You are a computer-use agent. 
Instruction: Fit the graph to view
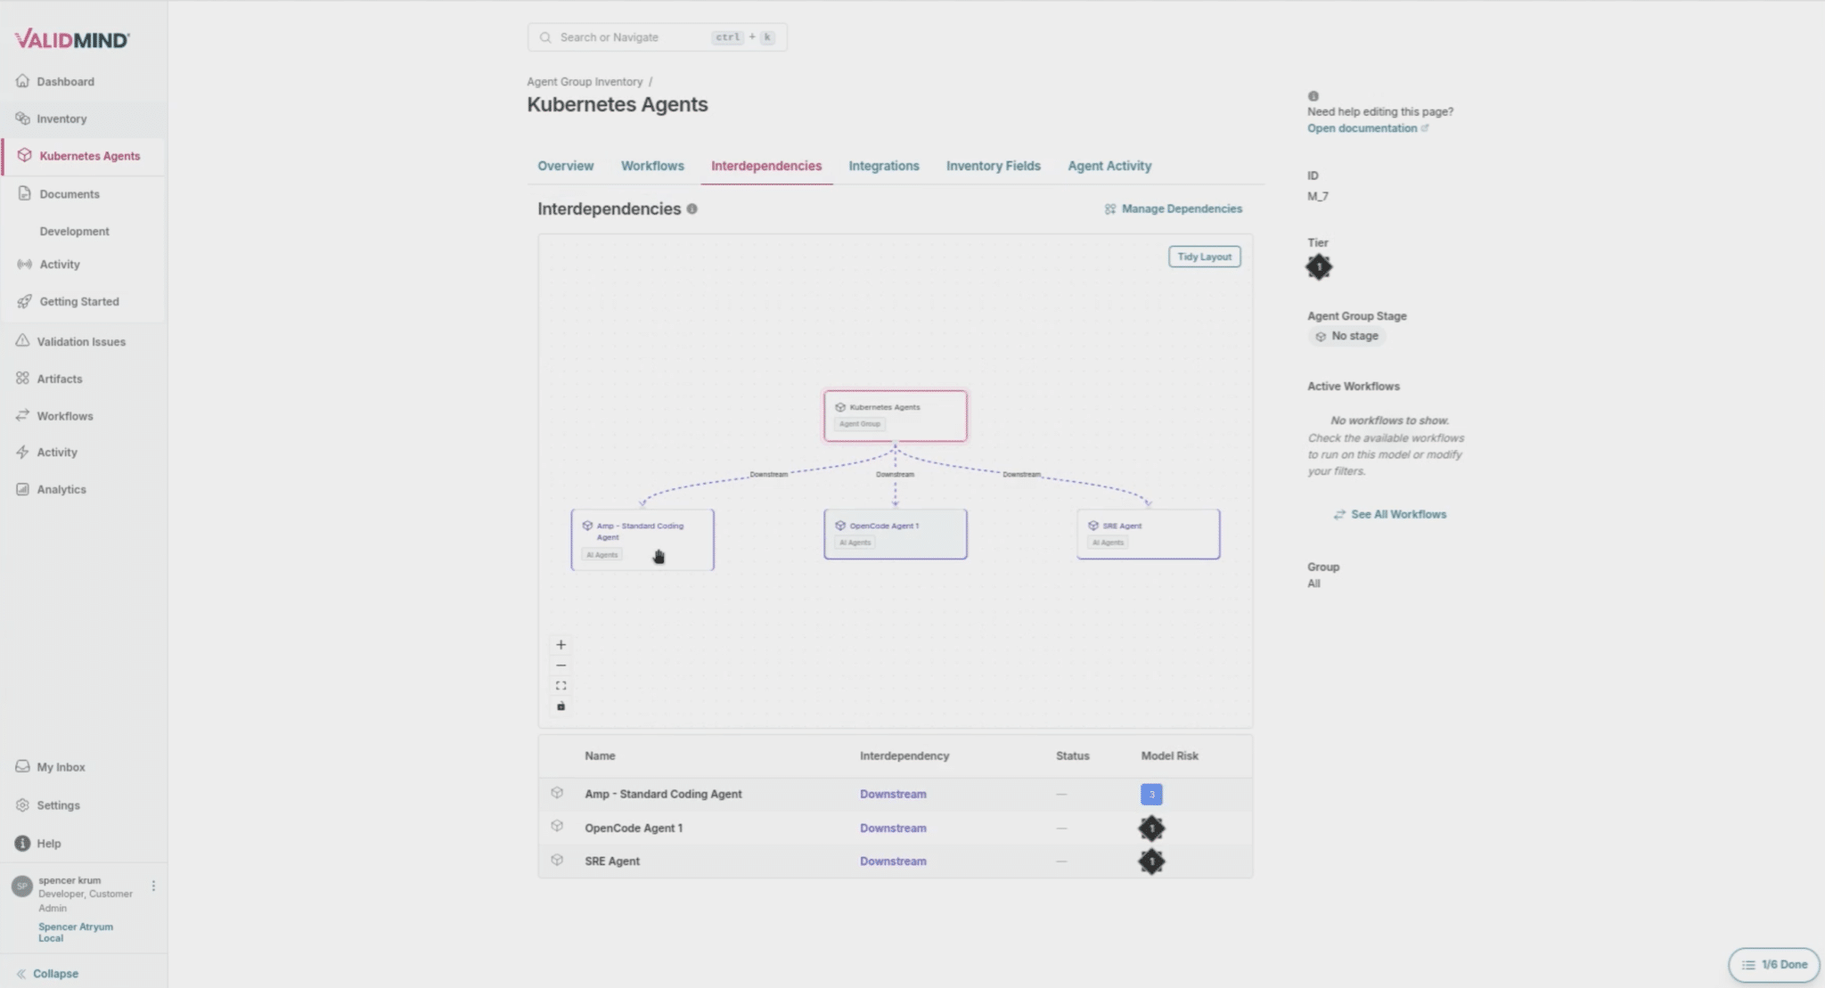(x=561, y=686)
